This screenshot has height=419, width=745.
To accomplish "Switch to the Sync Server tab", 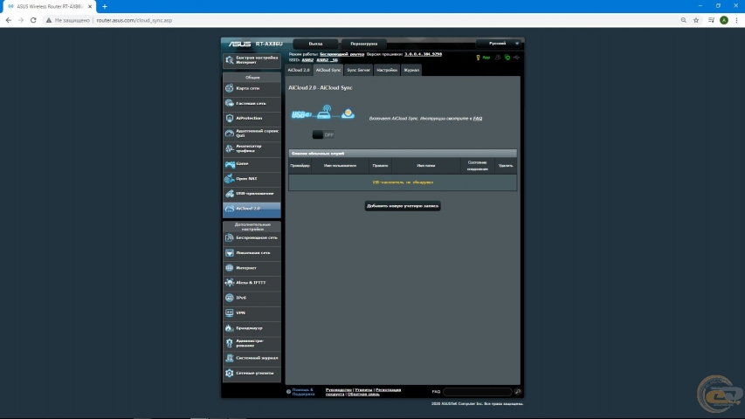I will point(358,70).
